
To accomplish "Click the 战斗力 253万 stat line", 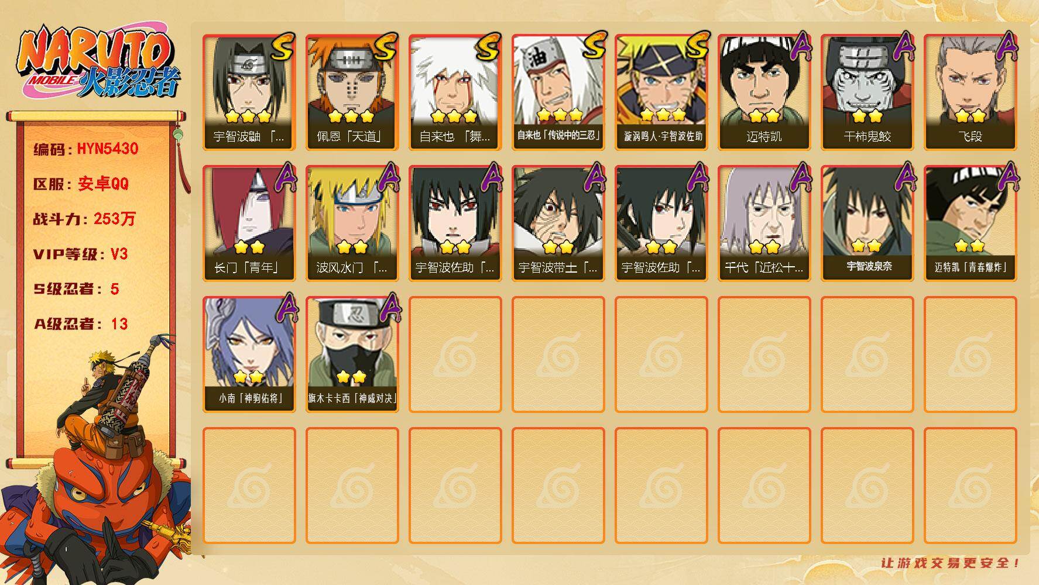I will (84, 219).
